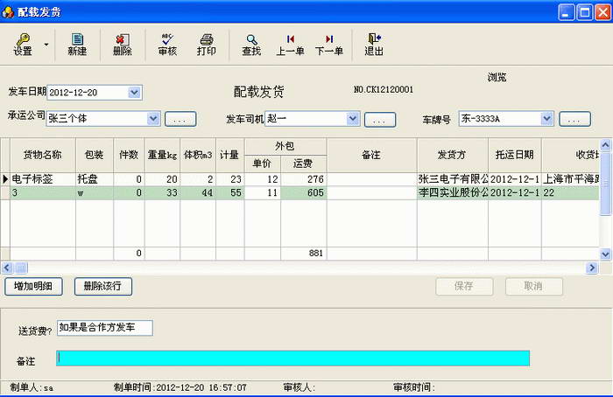613x397 pixels.
Task: Click the 删除该行 button
Action: 103,286
